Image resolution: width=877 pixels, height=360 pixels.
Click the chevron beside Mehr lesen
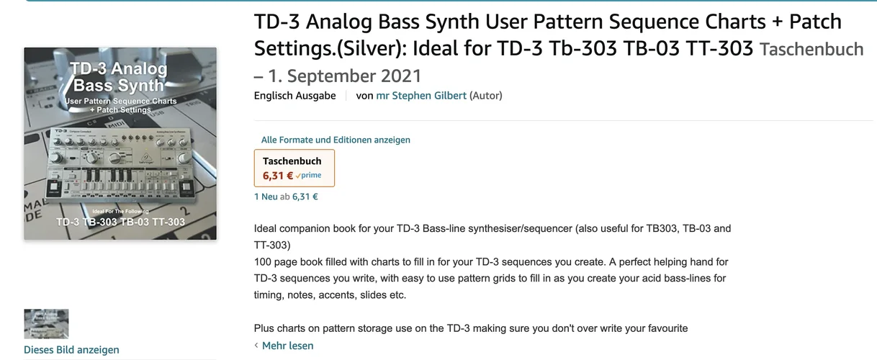click(256, 346)
